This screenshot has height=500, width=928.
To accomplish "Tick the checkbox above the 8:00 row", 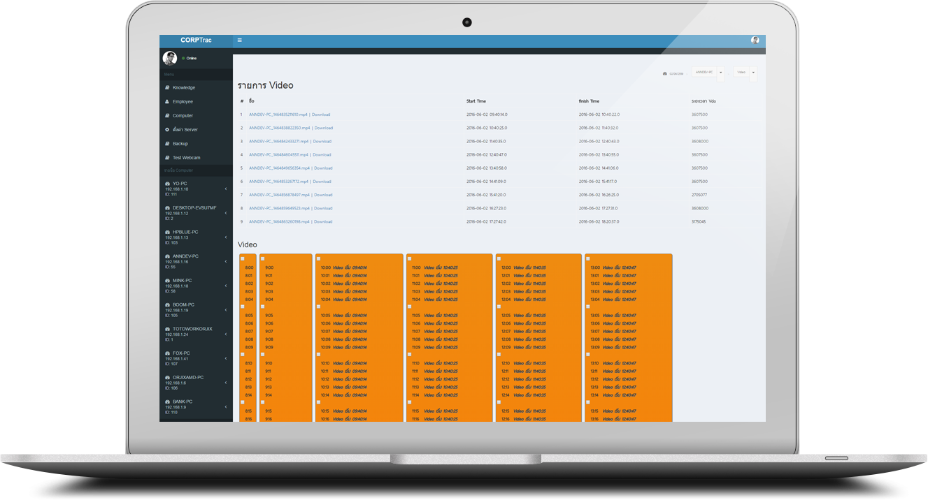I will pyautogui.click(x=243, y=259).
